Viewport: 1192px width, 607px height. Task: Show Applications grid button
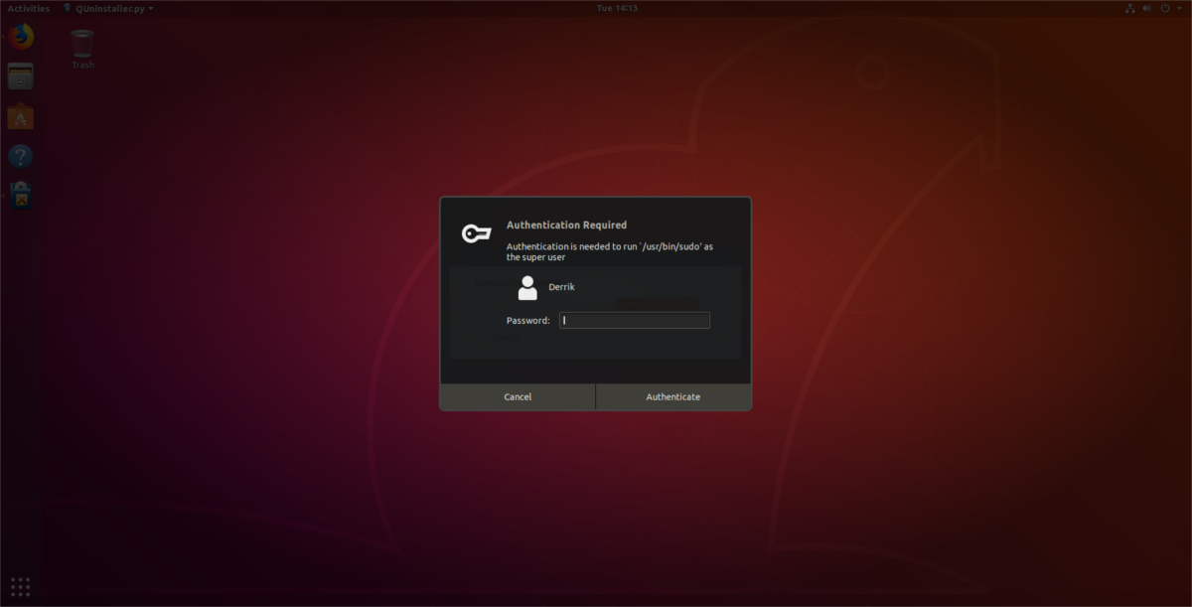[20, 586]
